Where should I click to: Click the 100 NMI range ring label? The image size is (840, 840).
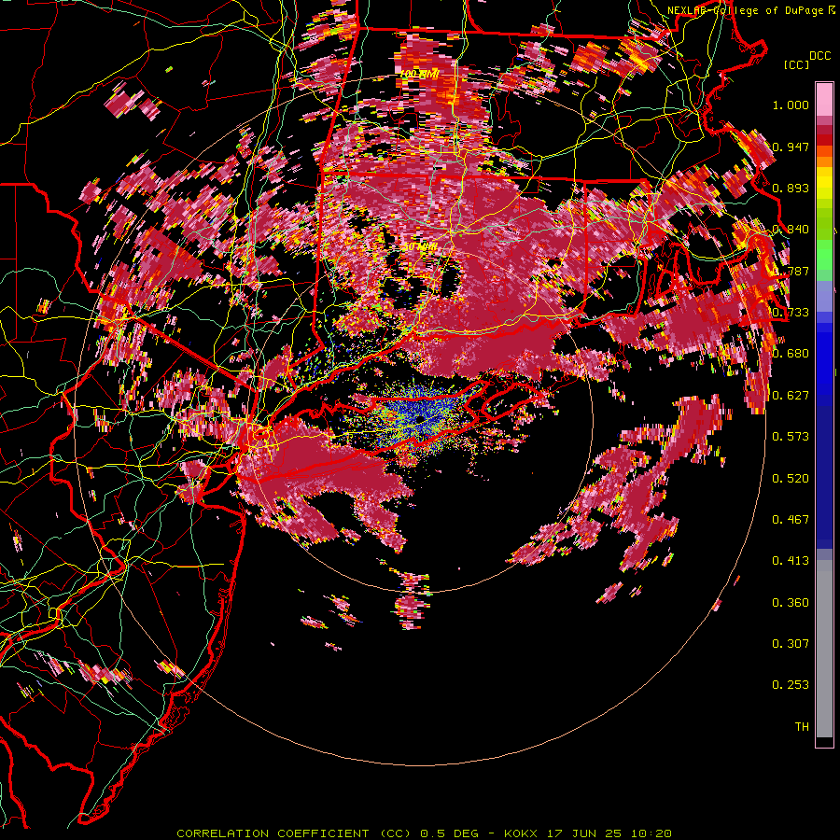click(x=419, y=74)
